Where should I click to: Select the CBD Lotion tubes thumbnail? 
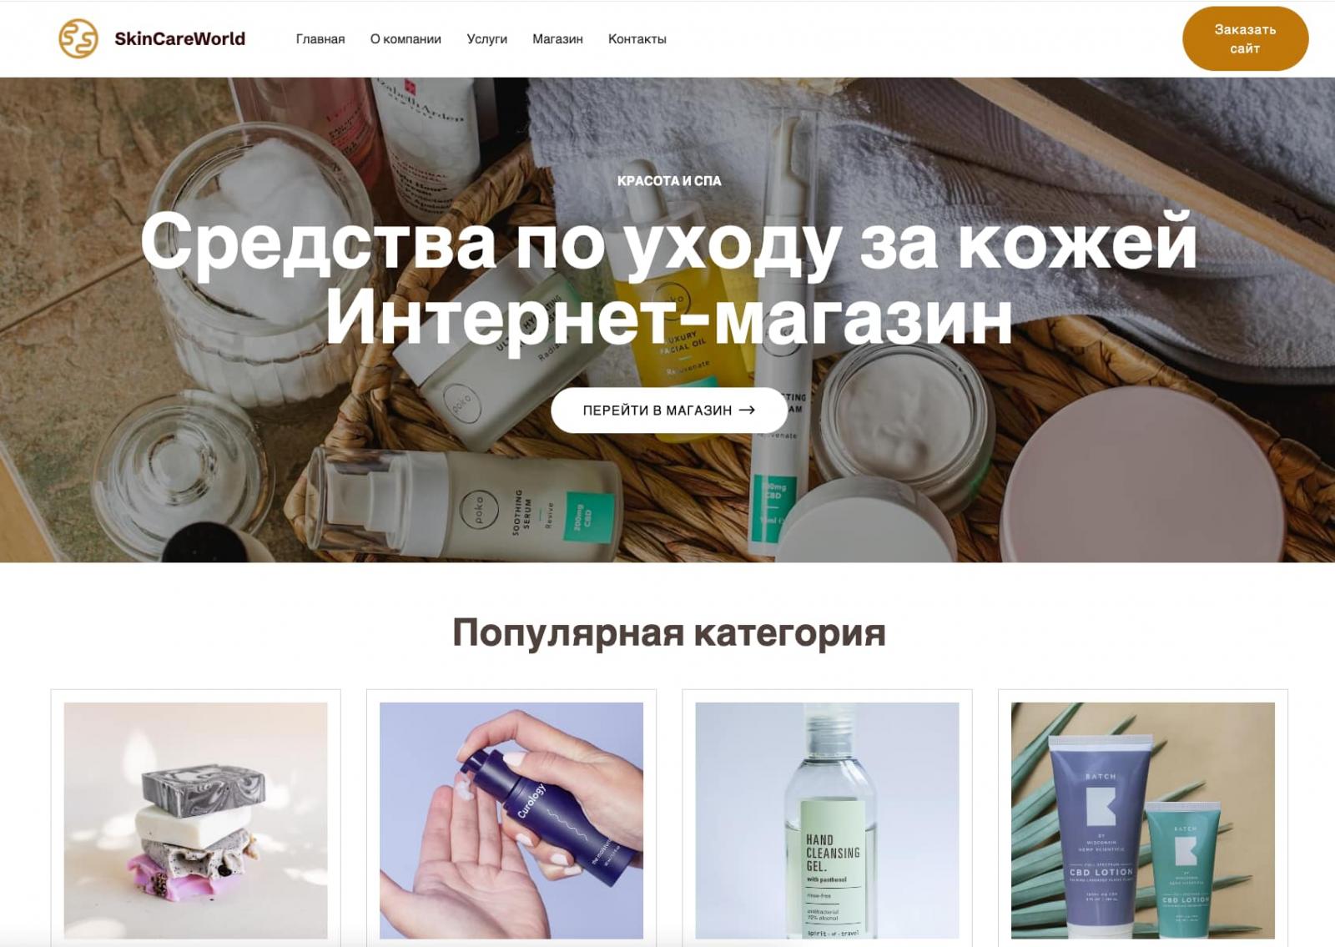[1143, 820]
